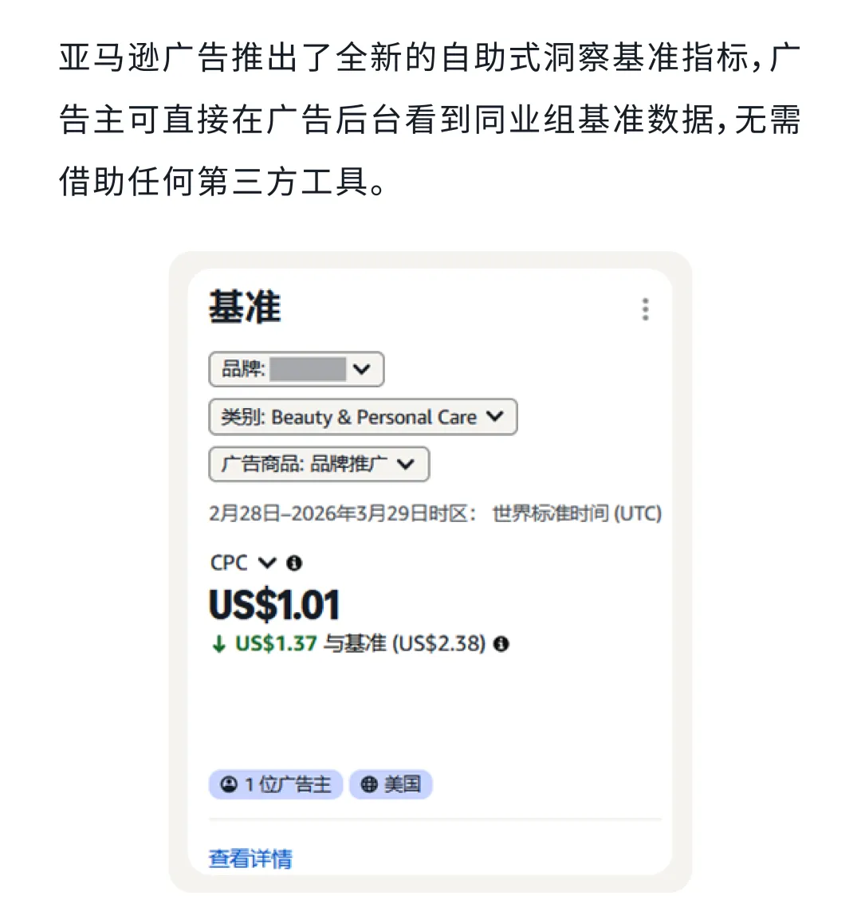Click the 1 位广告主 chip
This screenshot has height=923, width=861.
[276, 784]
